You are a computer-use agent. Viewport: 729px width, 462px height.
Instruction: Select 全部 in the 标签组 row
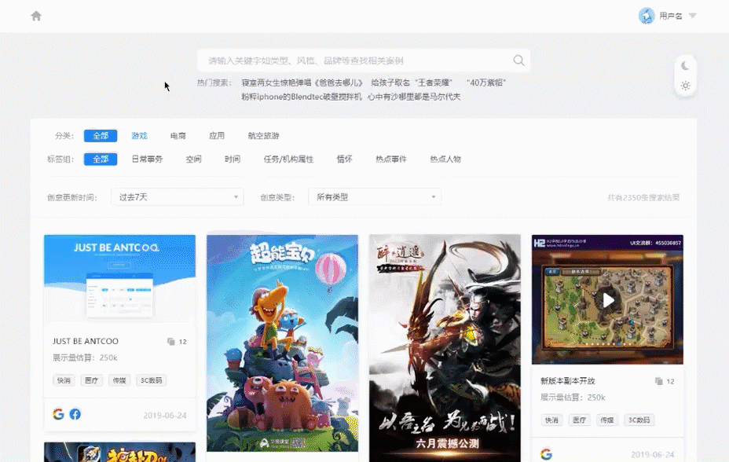click(x=101, y=159)
